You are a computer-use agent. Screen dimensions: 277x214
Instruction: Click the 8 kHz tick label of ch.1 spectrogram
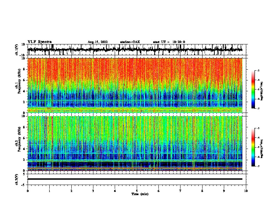[24, 69]
